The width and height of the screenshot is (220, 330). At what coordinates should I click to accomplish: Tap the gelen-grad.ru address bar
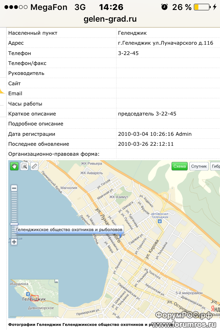coord(110,19)
